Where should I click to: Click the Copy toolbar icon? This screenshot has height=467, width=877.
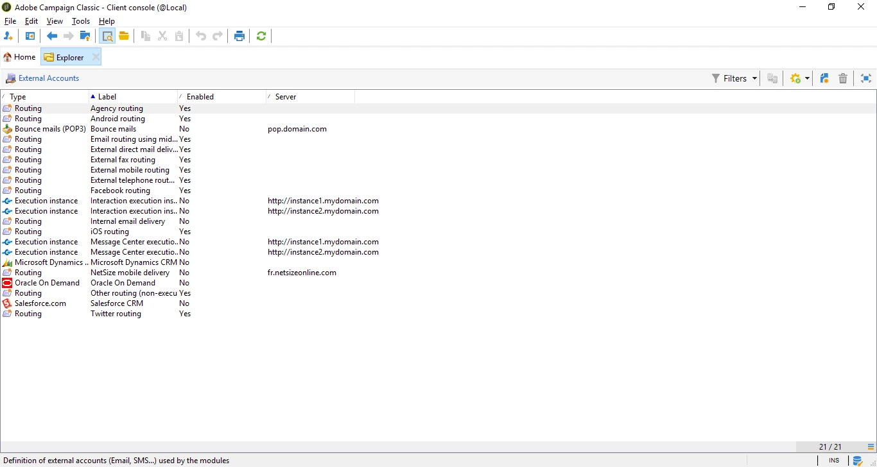pos(146,36)
